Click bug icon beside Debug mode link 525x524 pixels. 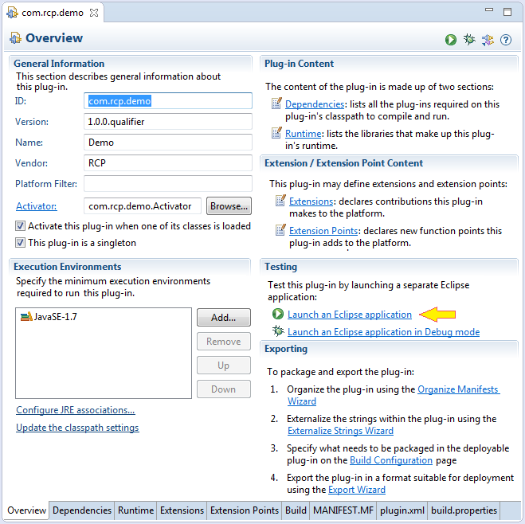[278, 331]
